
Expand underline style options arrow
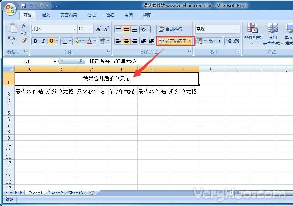[x=57, y=41]
